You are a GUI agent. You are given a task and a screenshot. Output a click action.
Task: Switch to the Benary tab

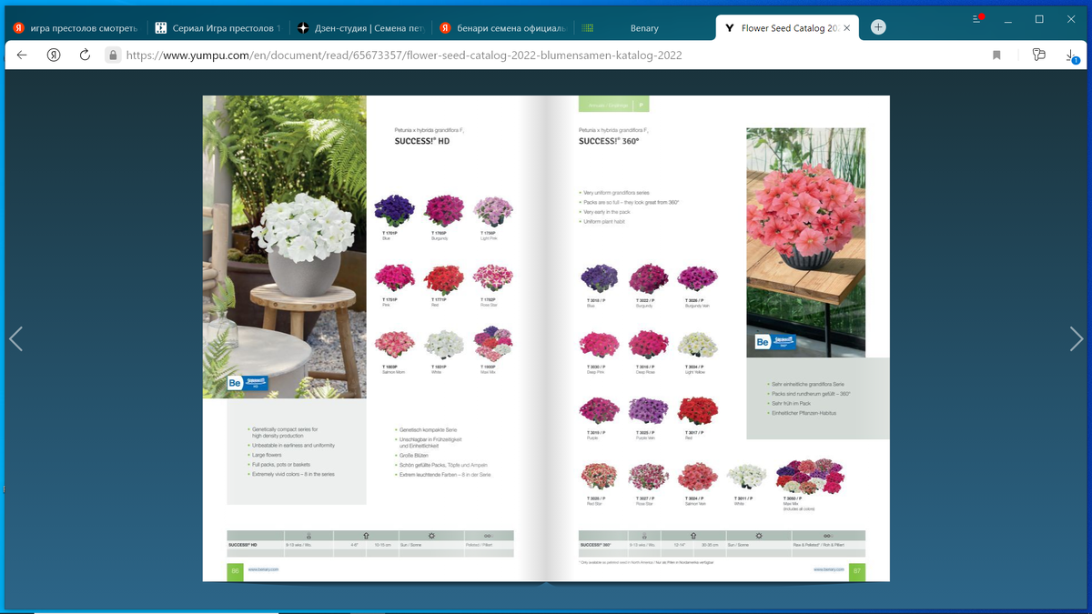coord(644,28)
